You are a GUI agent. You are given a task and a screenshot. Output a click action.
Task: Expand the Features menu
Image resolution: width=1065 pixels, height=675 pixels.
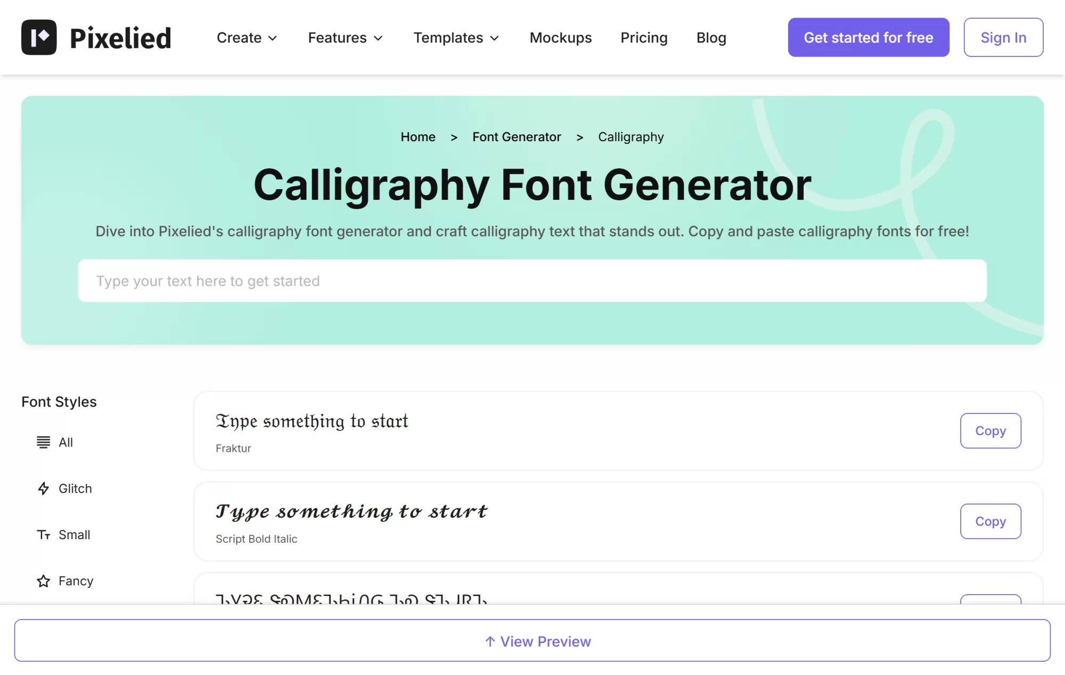[x=346, y=38]
